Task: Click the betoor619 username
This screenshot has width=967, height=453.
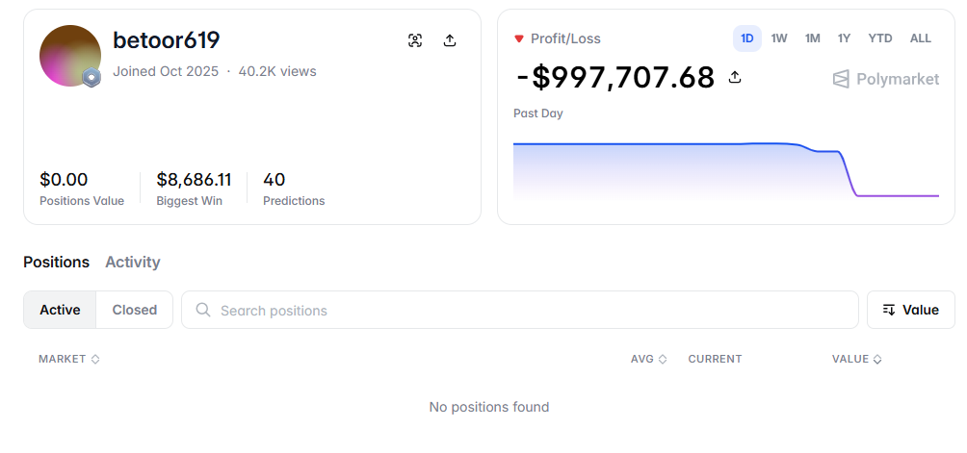Action: coord(166,40)
